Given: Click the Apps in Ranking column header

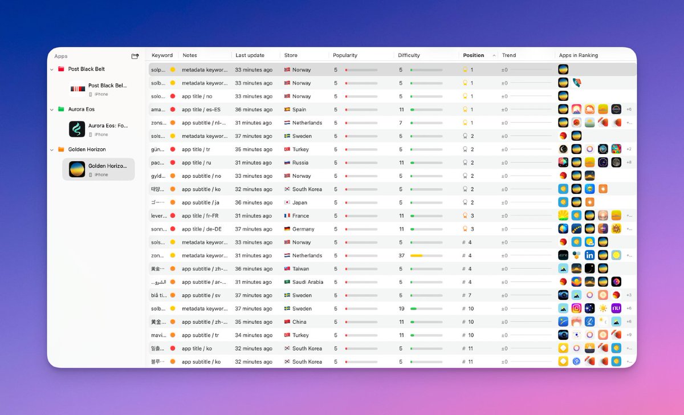Looking at the screenshot, I should (579, 55).
